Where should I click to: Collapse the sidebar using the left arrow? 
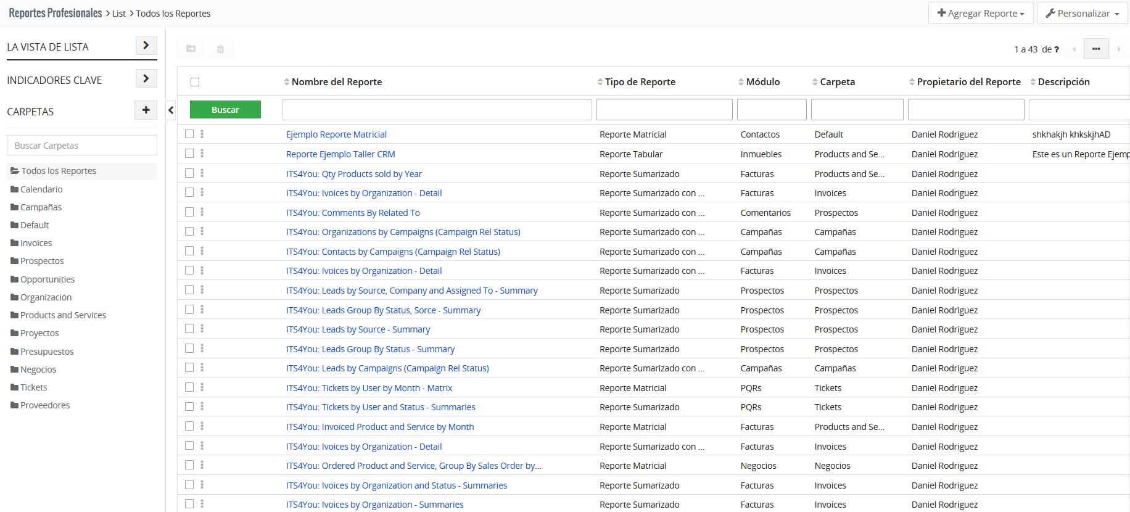(x=171, y=110)
